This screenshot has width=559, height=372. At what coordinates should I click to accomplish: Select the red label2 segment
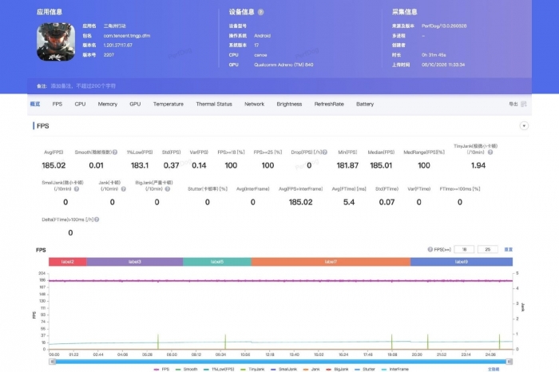click(67, 262)
